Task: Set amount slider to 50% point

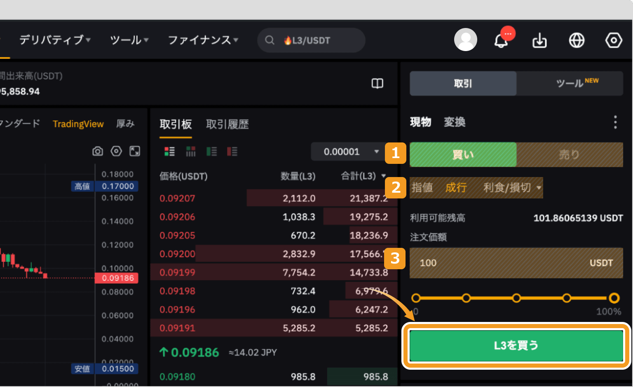Action: point(516,298)
